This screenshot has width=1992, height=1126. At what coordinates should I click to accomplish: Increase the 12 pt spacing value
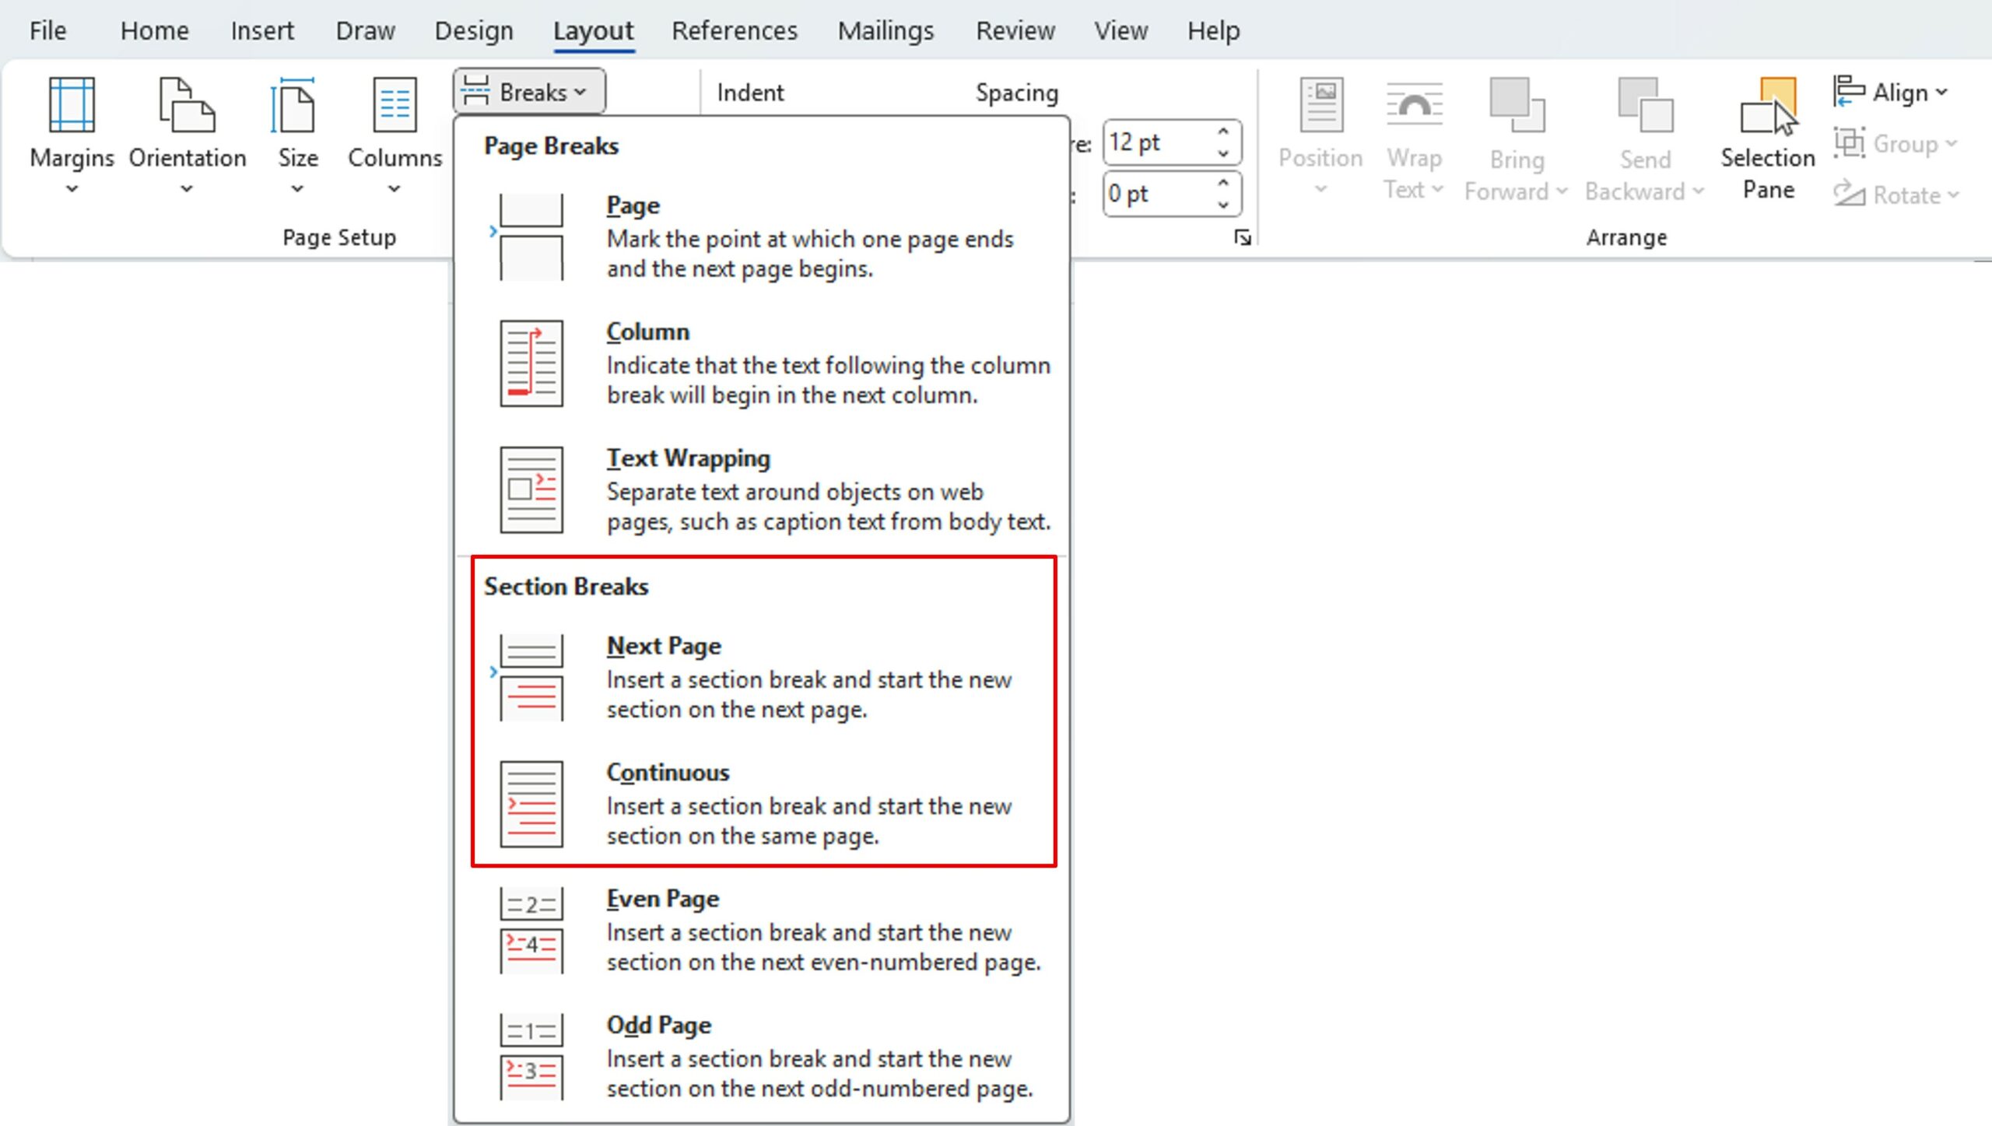1223,132
